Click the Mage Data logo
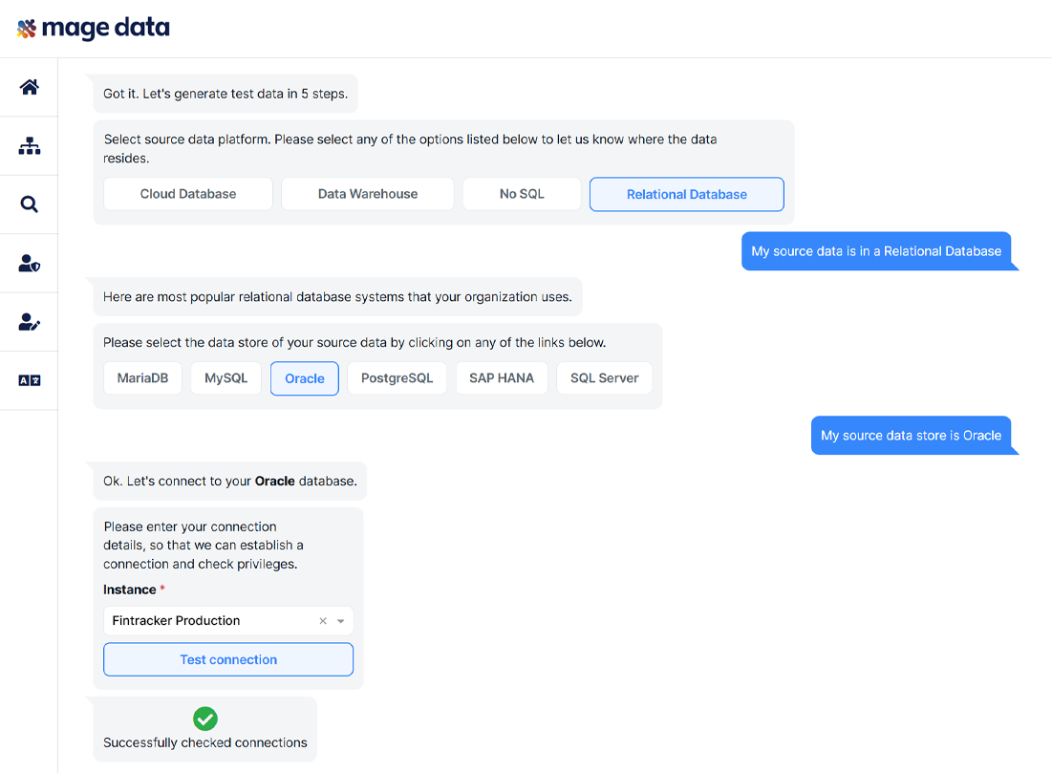 (94, 28)
